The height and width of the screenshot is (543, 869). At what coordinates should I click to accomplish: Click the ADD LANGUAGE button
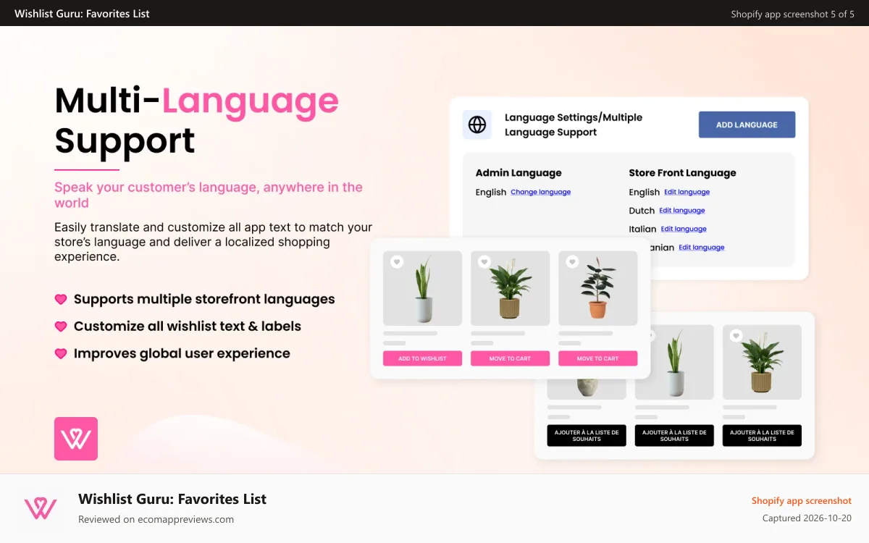(747, 125)
